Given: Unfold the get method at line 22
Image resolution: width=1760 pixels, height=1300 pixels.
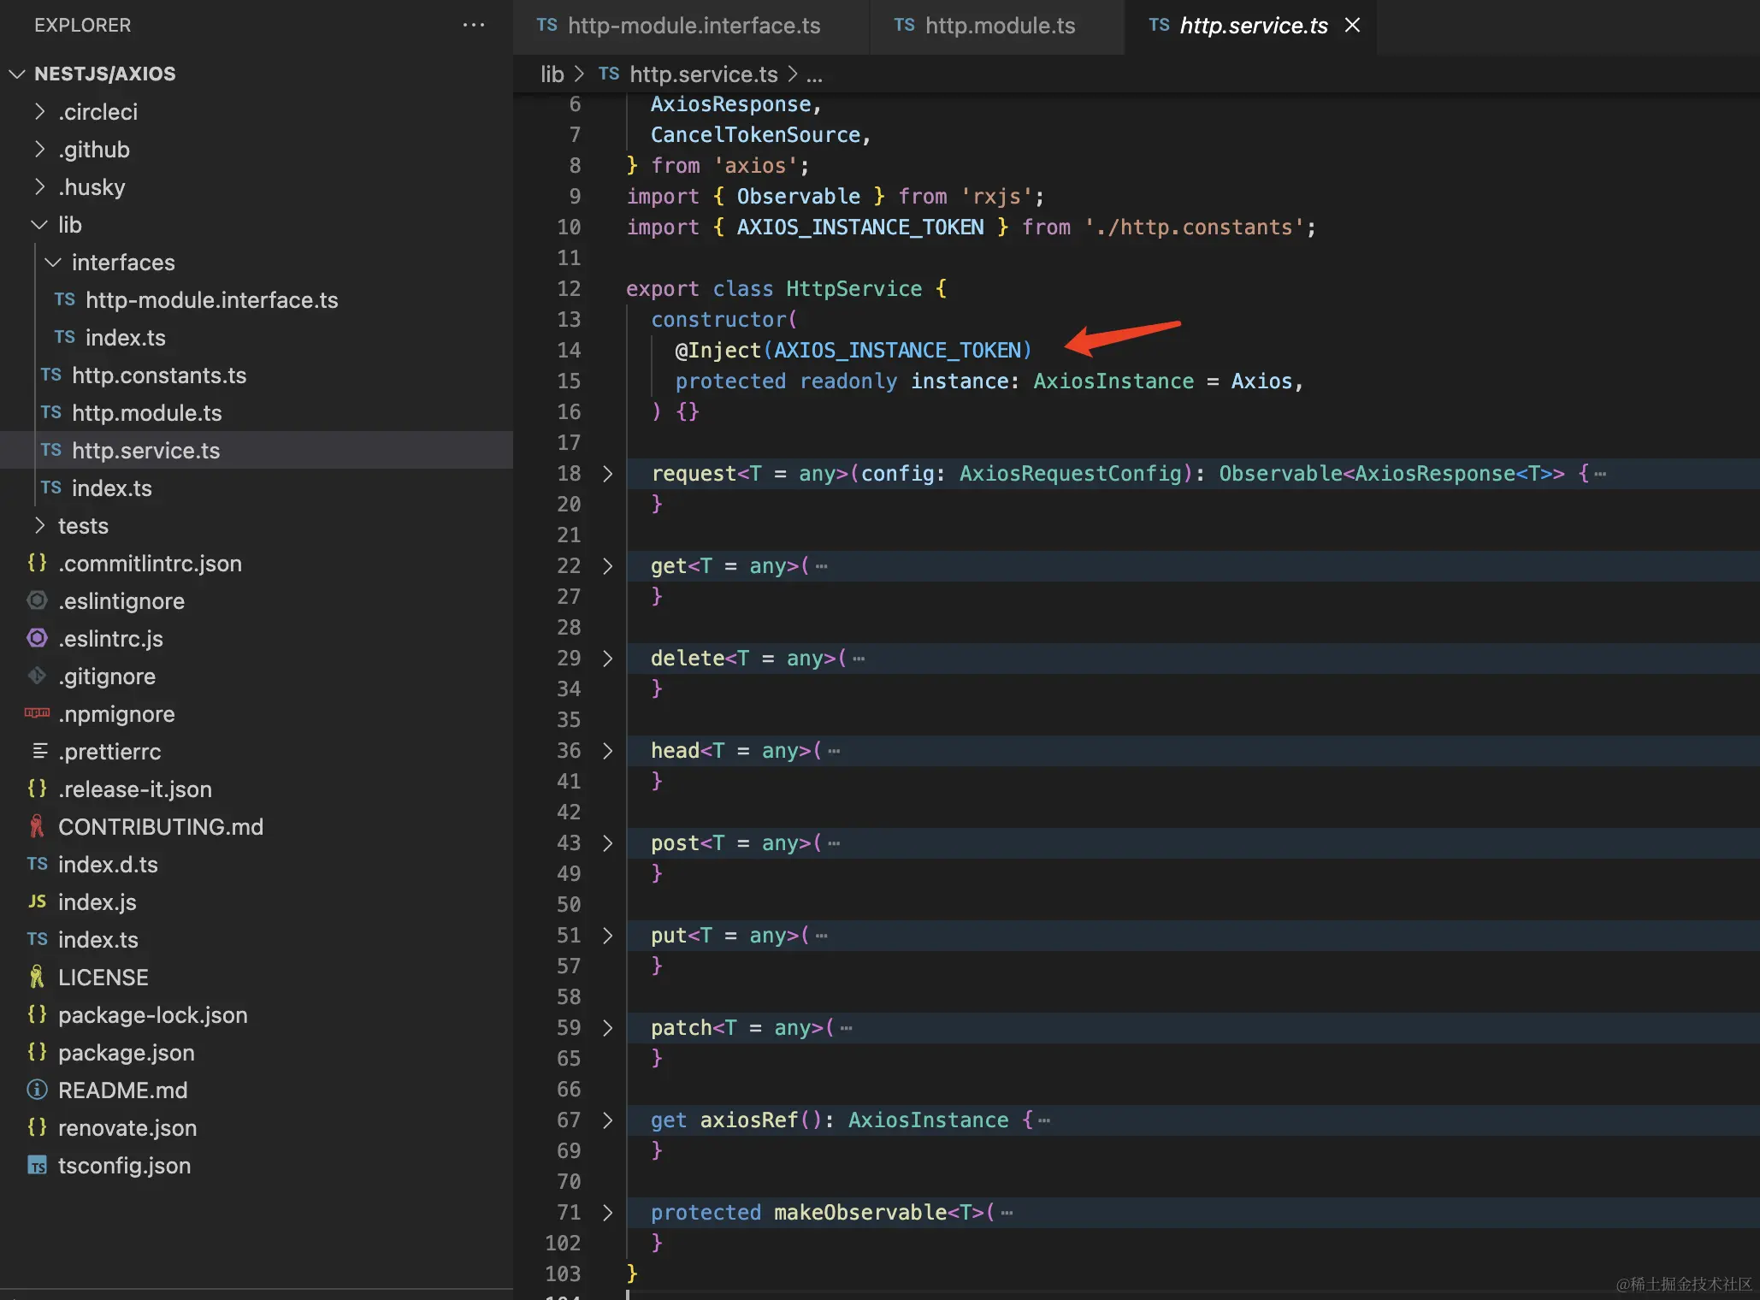Looking at the screenshot, I should [607, 566].
